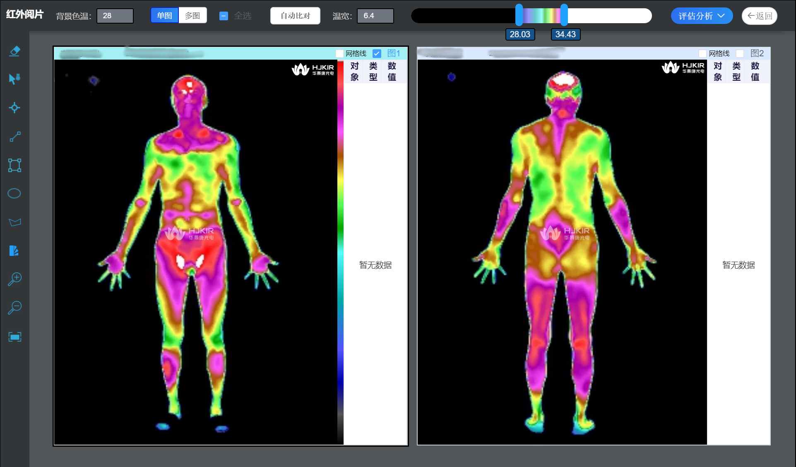Screen dimensions: 796x467
Task: Select the ellipse region tool
Action: tap(14, 193)
